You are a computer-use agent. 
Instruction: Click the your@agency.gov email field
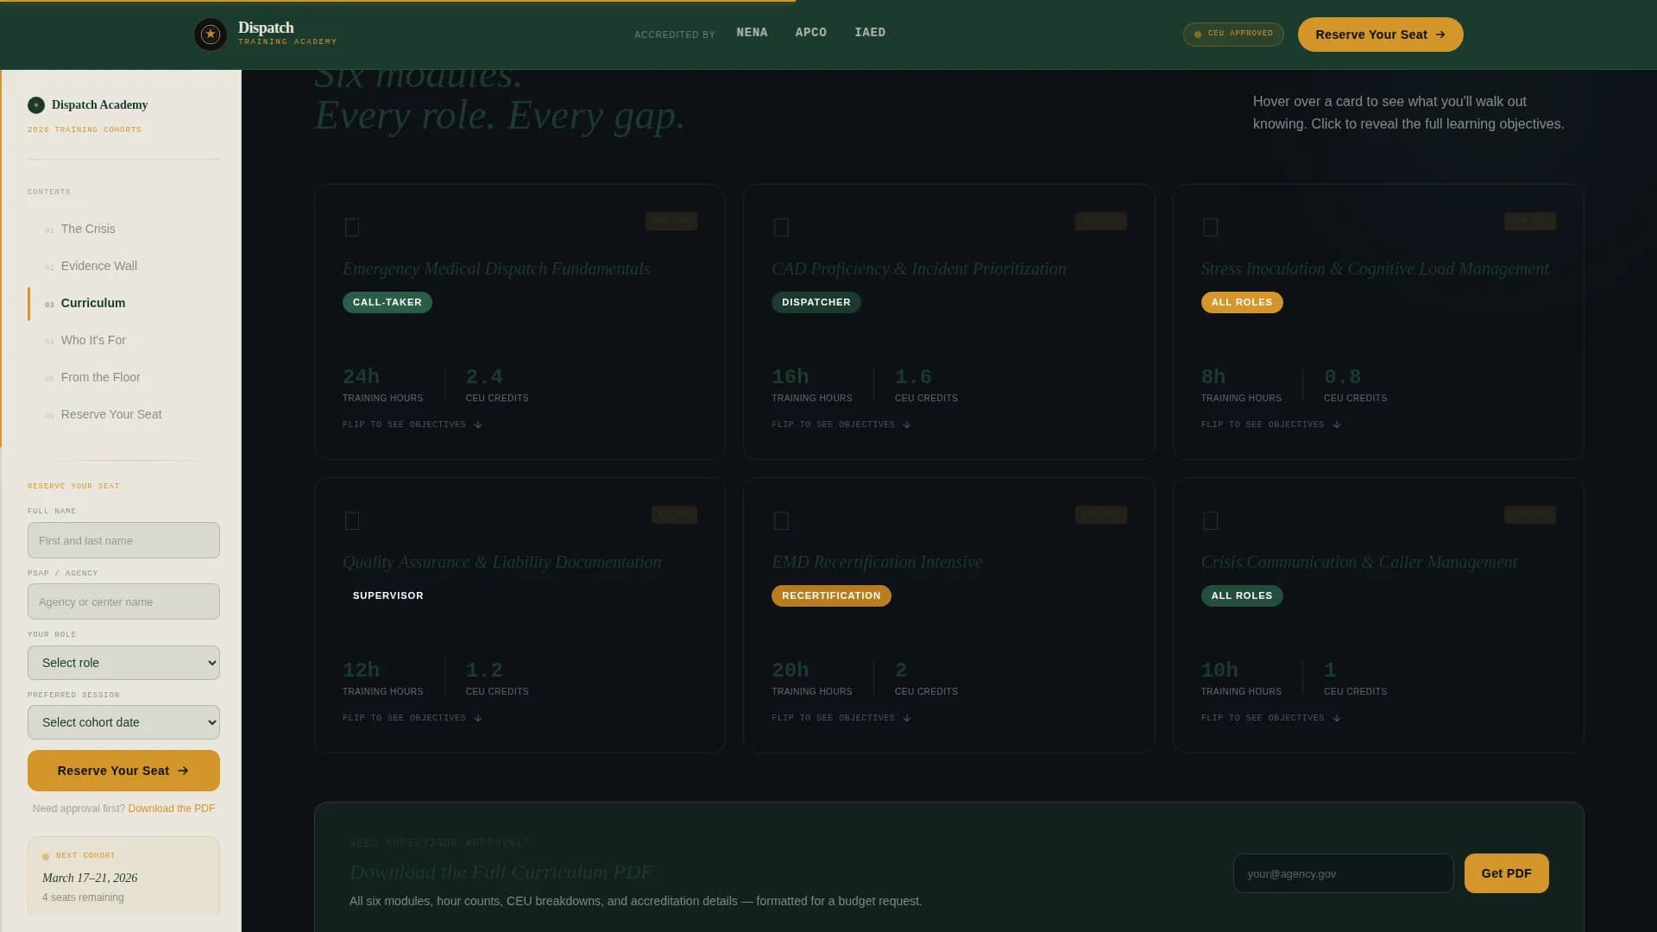tap(1342, 872)
